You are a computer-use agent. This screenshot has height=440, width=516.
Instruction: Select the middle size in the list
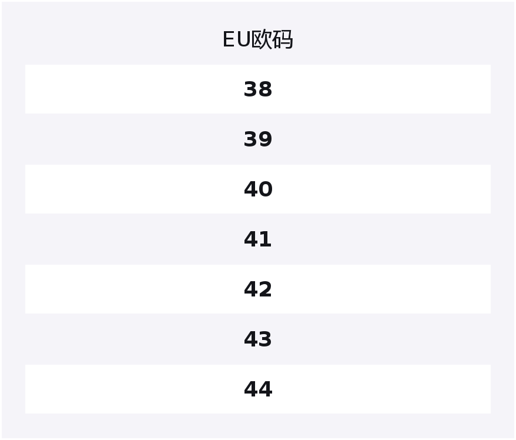click(258, 239)
